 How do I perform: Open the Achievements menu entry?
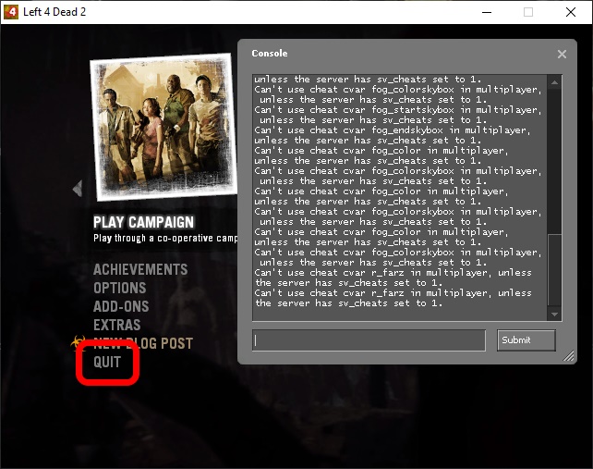(140, 269)
